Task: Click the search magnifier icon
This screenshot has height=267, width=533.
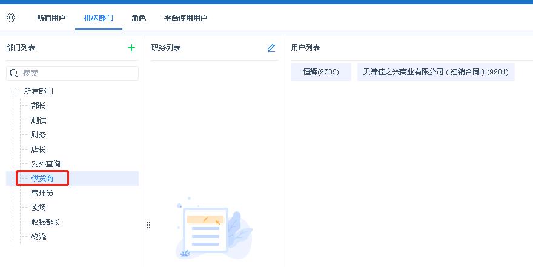Action: 14,73
